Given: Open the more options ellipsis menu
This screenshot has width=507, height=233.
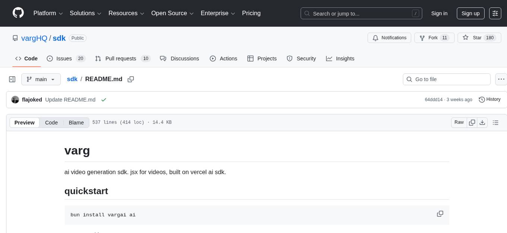Looking at the screenshot, I should (x=501, y=79).
